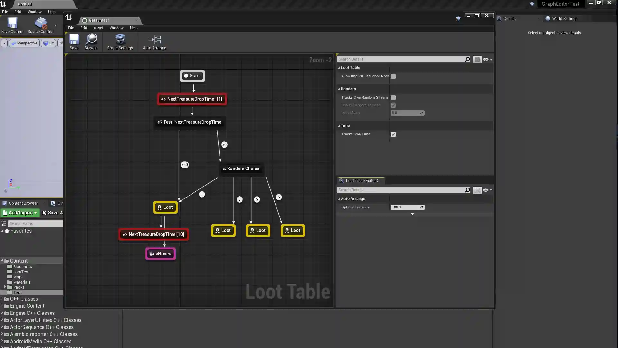Click the Auto Arrange icon

click(x=154, y=40)
